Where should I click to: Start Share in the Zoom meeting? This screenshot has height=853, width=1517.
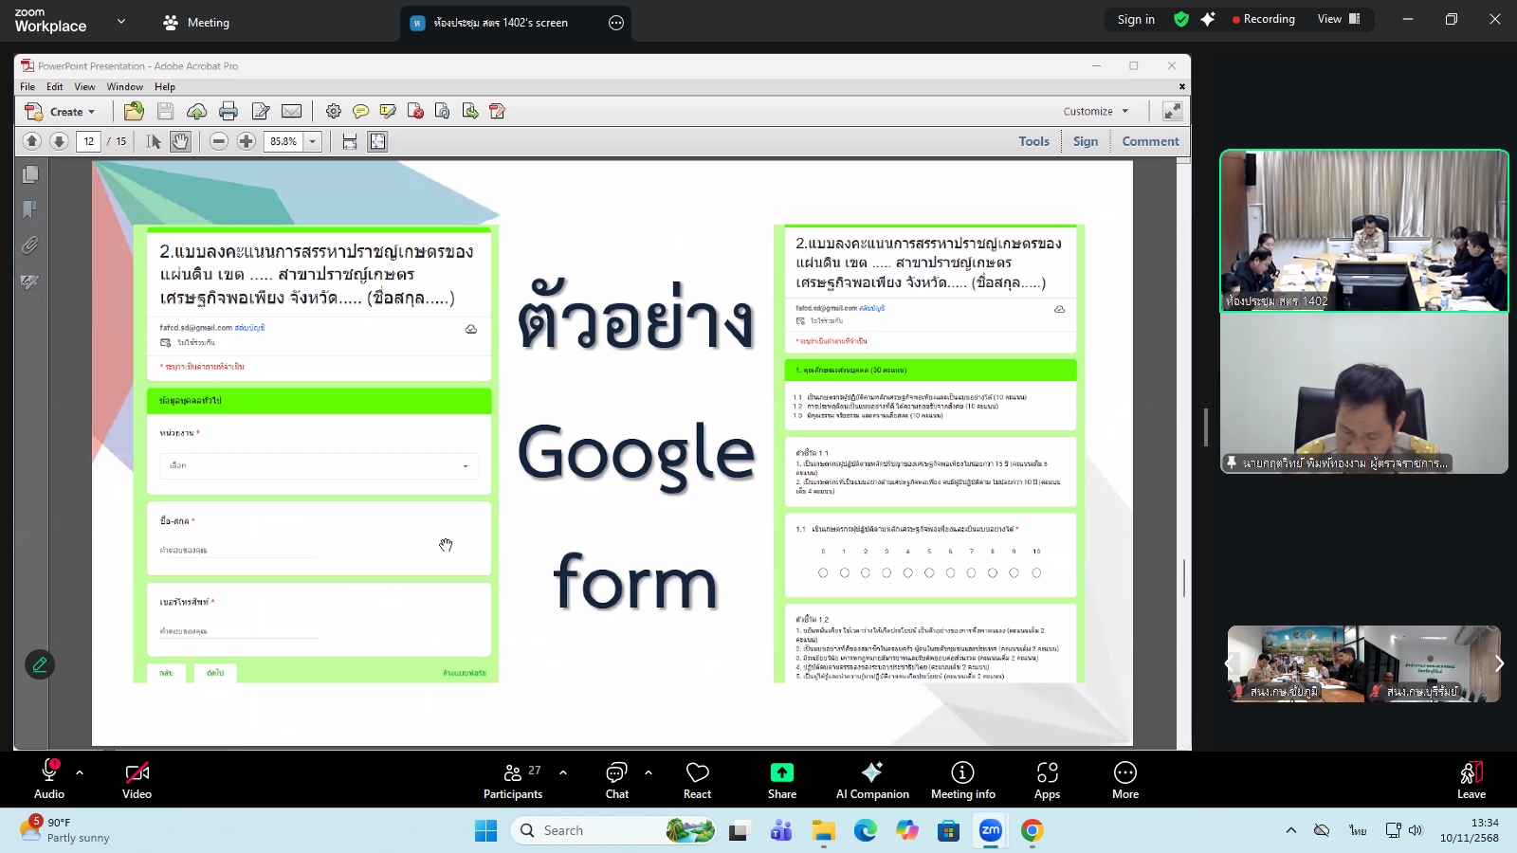click(x=780, y=779)
